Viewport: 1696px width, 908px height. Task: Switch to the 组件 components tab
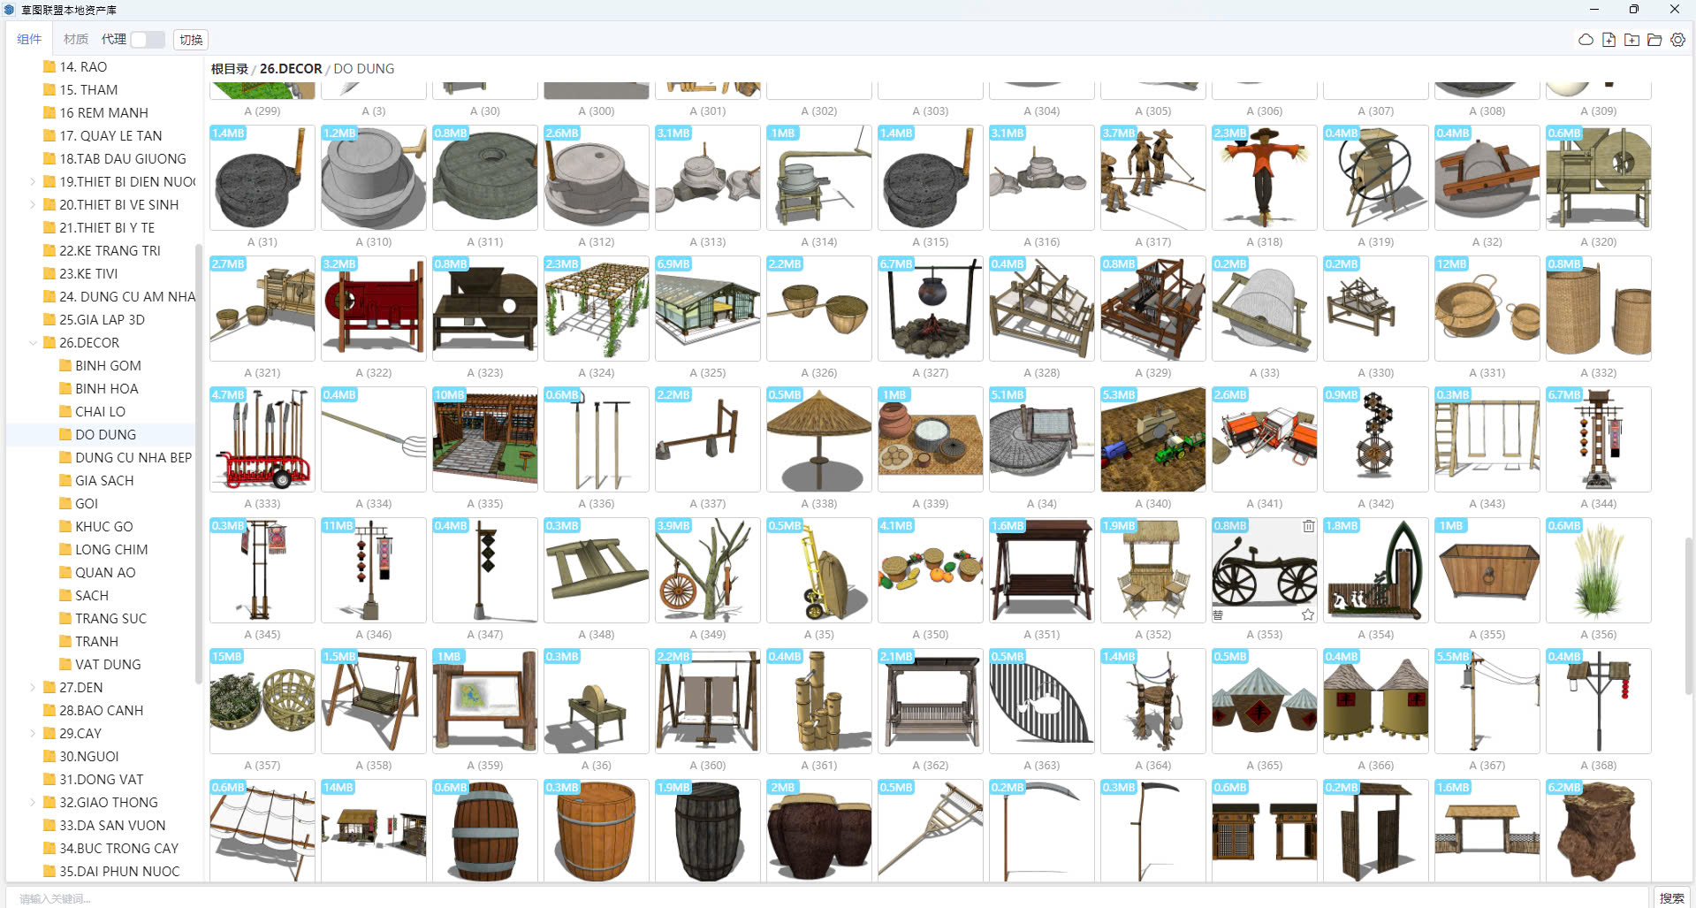[x=29, y=40]
